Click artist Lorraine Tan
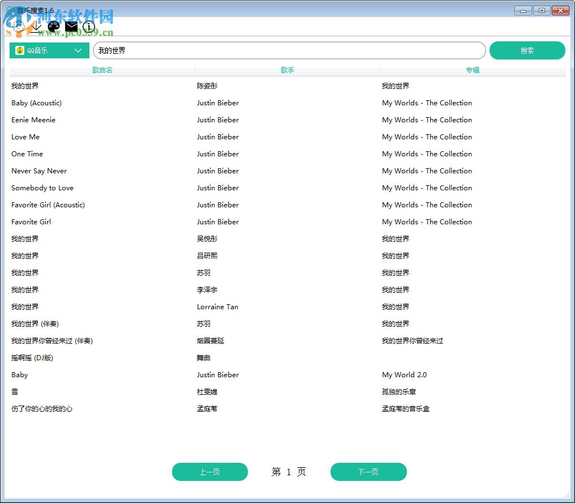The height and width of the screenshot is (503, 575). [x=217, y=307]
